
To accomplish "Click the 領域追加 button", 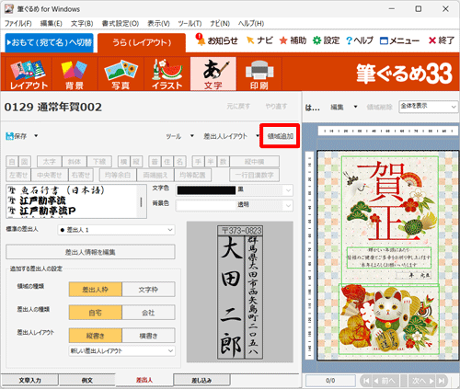I will (280, 136).
